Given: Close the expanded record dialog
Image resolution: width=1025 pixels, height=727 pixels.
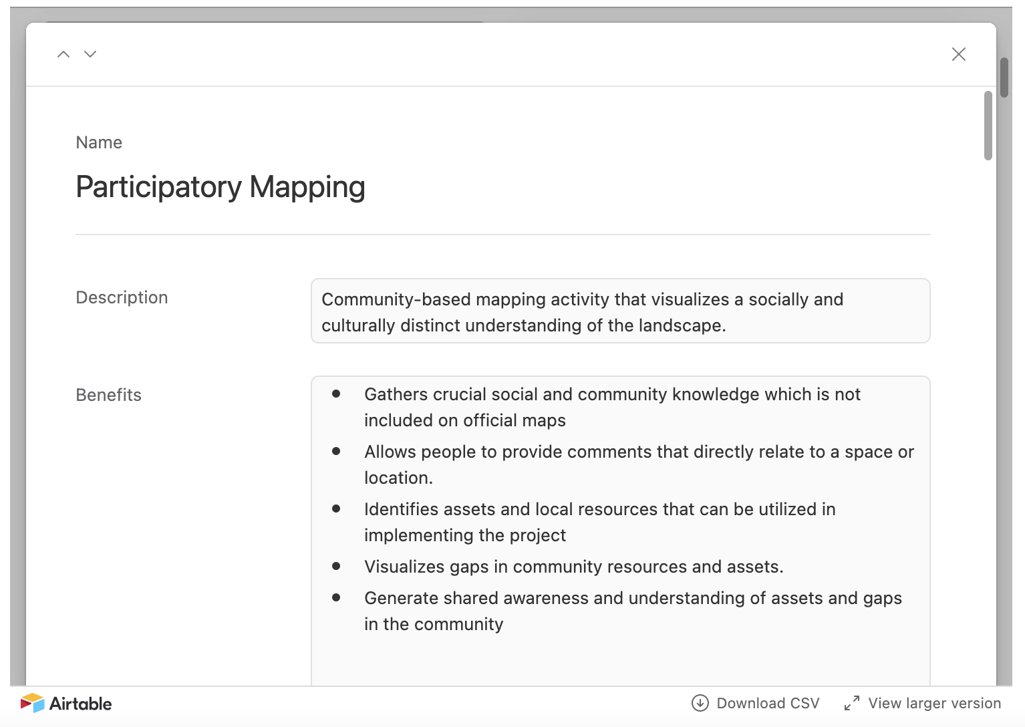Looking at the screenshot, I should point(958,54).
